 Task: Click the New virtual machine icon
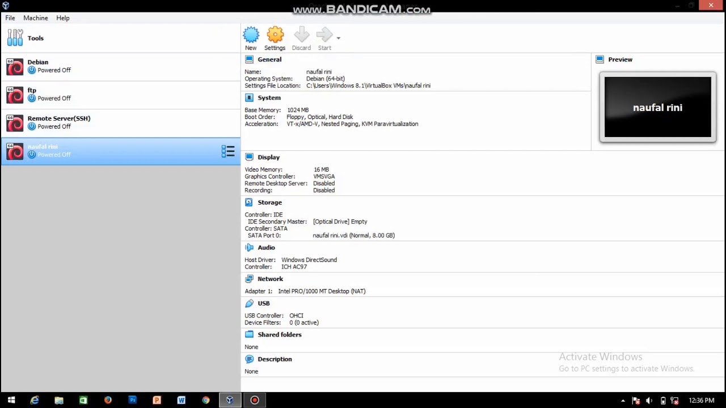(x=251, y=35)
